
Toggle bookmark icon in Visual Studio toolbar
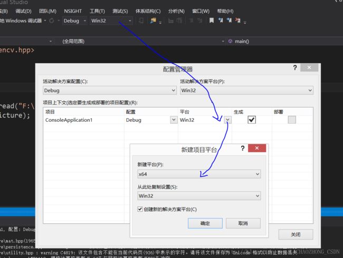pos(211,21)
